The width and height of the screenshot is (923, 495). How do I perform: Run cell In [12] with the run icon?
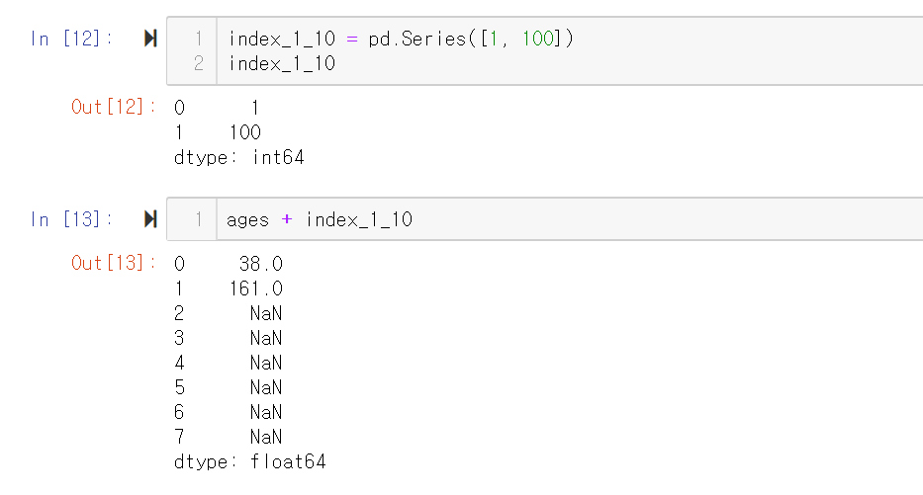(x=150, y=39)
